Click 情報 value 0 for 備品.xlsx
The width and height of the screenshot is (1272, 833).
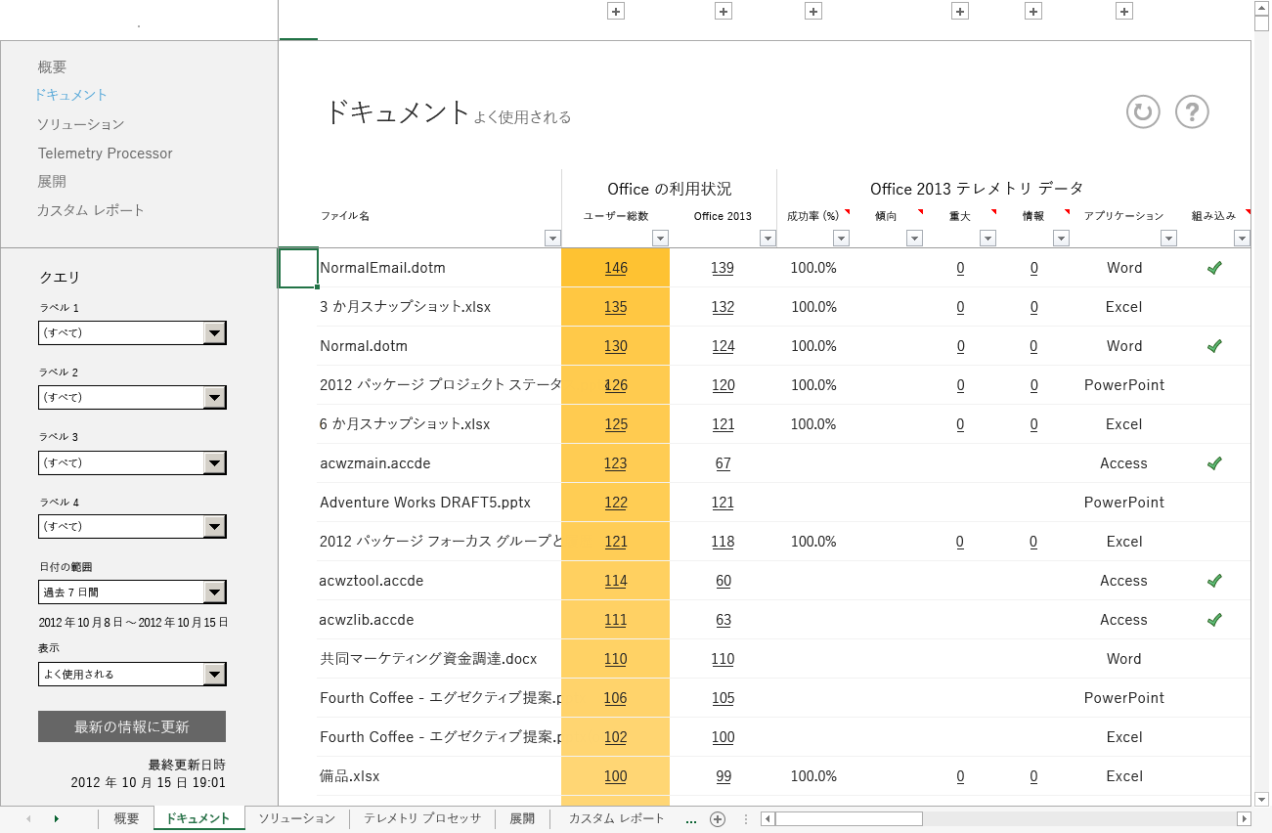(x=1033, y=776)
